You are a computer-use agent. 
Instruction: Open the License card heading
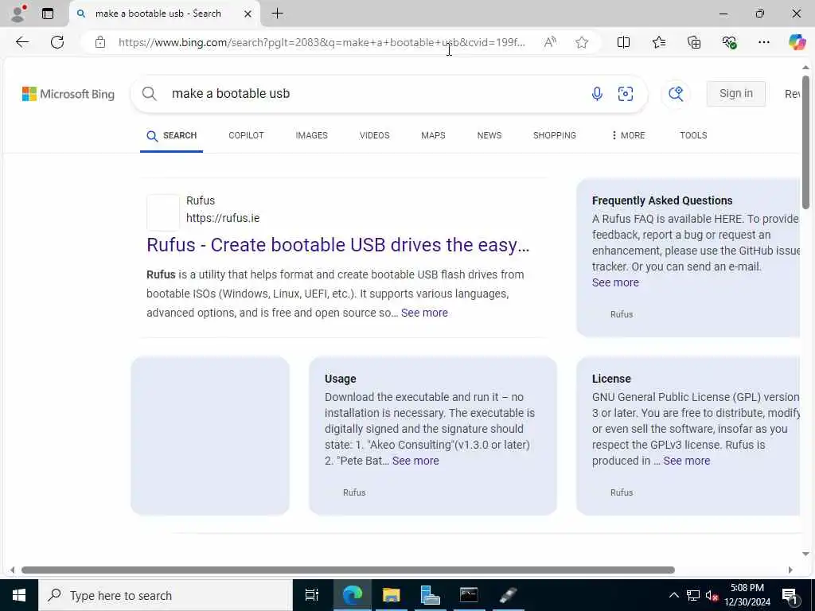[x=611, y=379]
